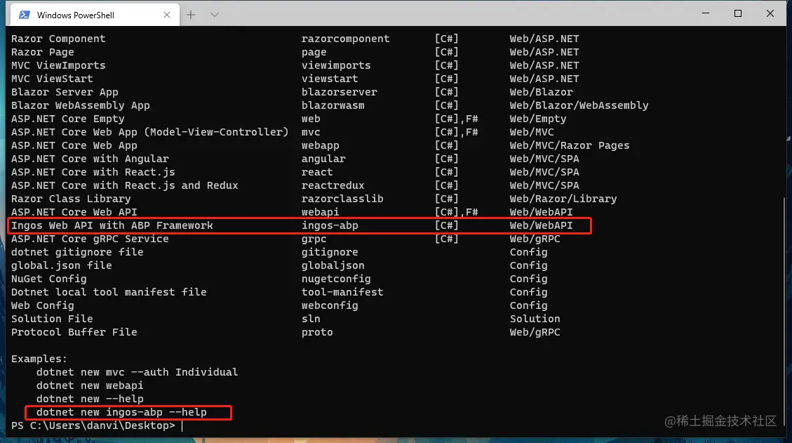Click the 'viewstart' short name
The width and height of the screenshot is (792, 443).
click(330, 79)
